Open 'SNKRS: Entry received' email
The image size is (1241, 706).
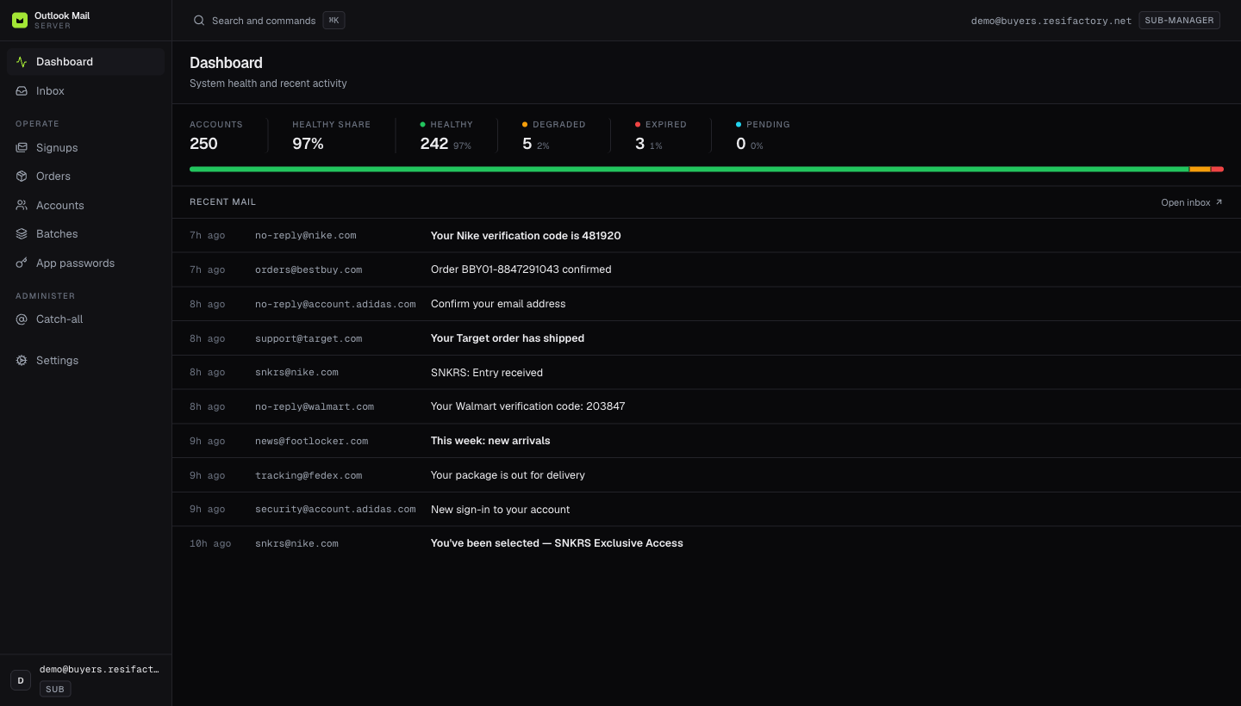click(707, 373)
